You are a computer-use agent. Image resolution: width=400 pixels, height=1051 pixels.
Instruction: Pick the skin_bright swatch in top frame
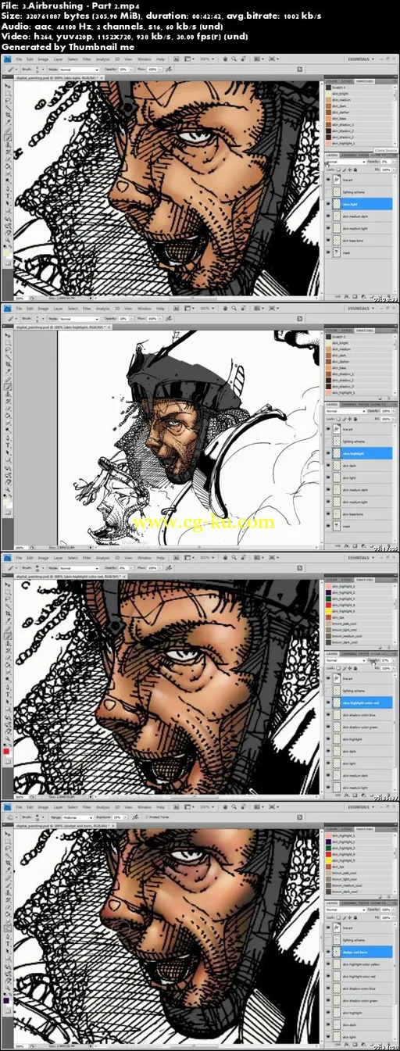point(358,94)
